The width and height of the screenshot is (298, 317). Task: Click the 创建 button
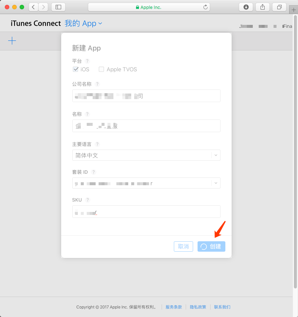pos(211,246)
